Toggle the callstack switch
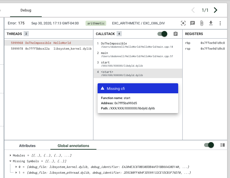The width and height of the screenshot is (230, 178). pyautogui.click(x=162, y=34)
